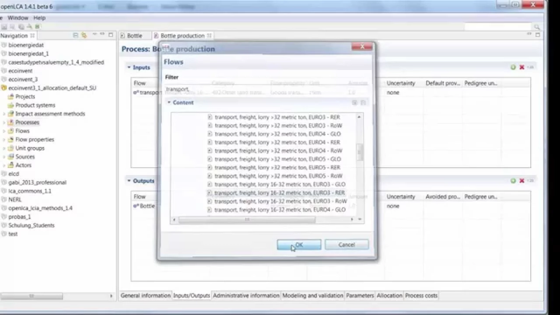Image resolution: width=560 pixels, height=315 pixels.
Task: Expand the Impact assessment methods node
Action: point(4,114)
